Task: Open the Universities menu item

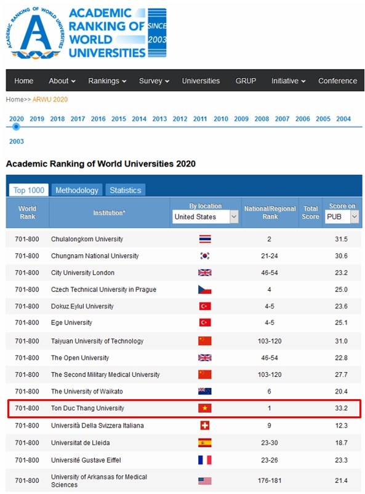Action: click(201, 80)
